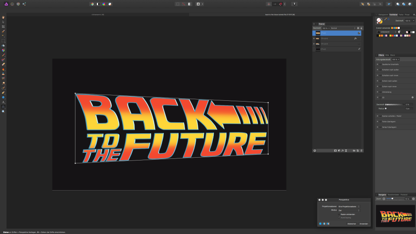Viewport: 416px width, 234px height.
Task: Apply Auto White Balance from toolbar
Action: [x=110, y=4]
